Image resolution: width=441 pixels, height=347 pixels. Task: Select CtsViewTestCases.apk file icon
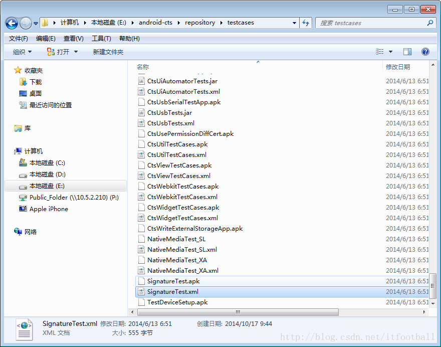tap(141, 165)
